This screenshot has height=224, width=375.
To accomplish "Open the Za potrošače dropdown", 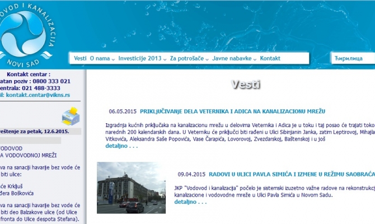I will coord(190,58).
